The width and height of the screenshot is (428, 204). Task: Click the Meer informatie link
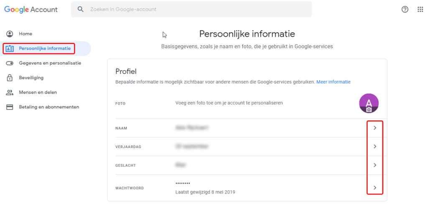(x=333, y=82)
